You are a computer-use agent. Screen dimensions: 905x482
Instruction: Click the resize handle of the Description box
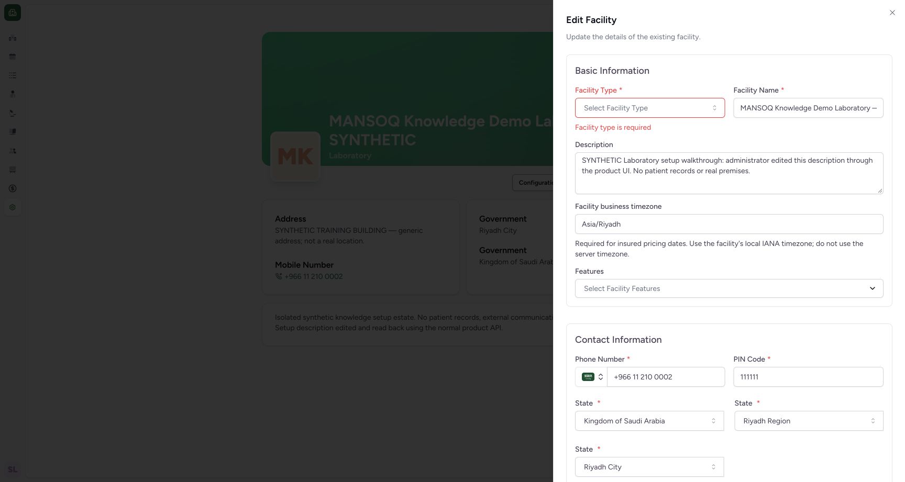click(880, 190)
